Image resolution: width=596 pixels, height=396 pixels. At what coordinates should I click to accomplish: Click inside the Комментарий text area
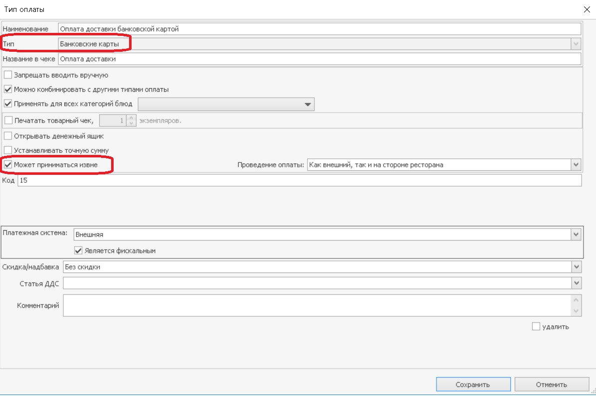pyautogui.click(x=317, y=305)
